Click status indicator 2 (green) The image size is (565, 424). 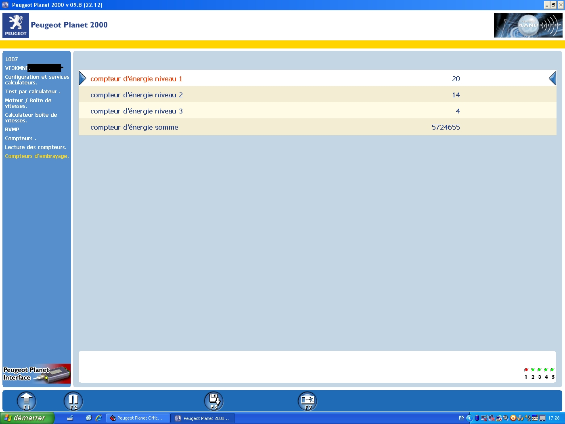(533, 369)
